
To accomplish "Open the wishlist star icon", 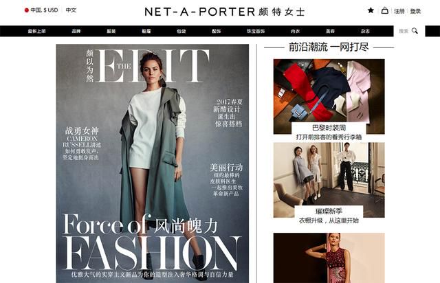I will [x=371, y=10].
